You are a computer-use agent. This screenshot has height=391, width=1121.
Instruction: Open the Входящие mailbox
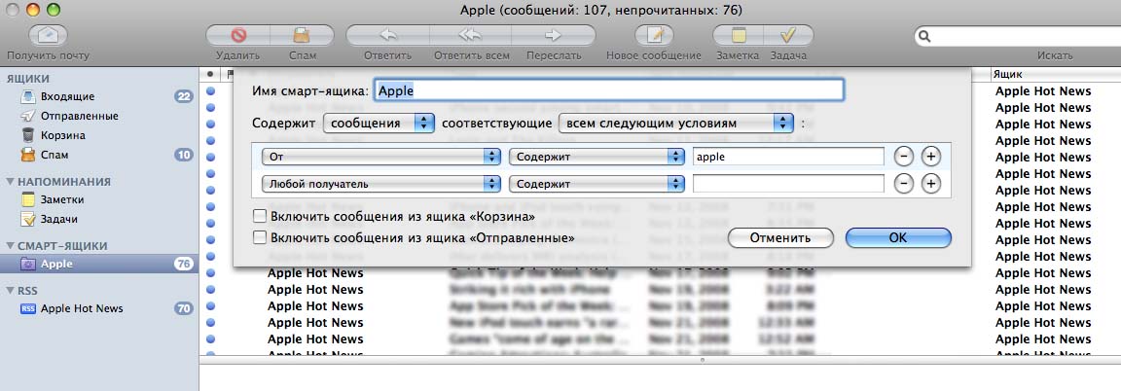(68, 96)
